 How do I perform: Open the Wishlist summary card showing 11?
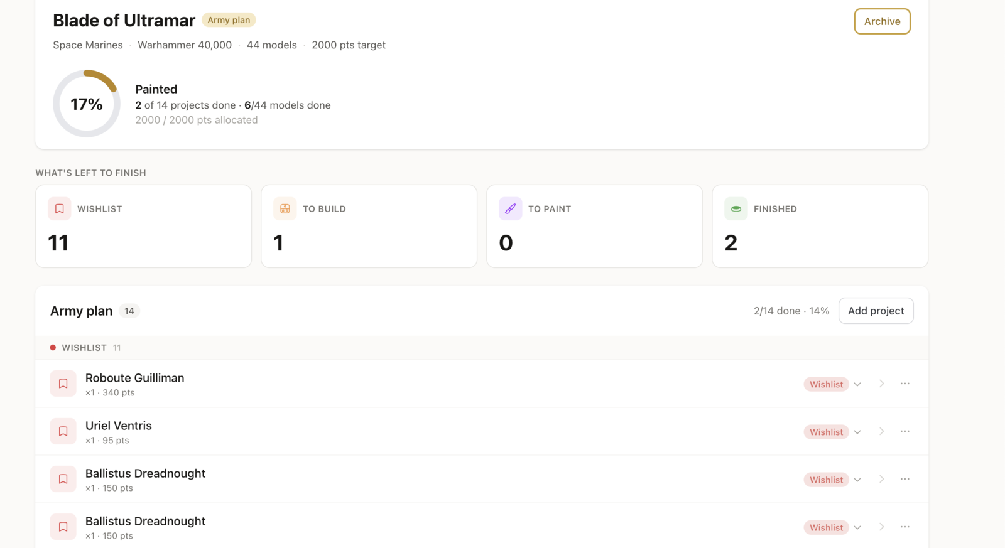[x=143, y=226]
